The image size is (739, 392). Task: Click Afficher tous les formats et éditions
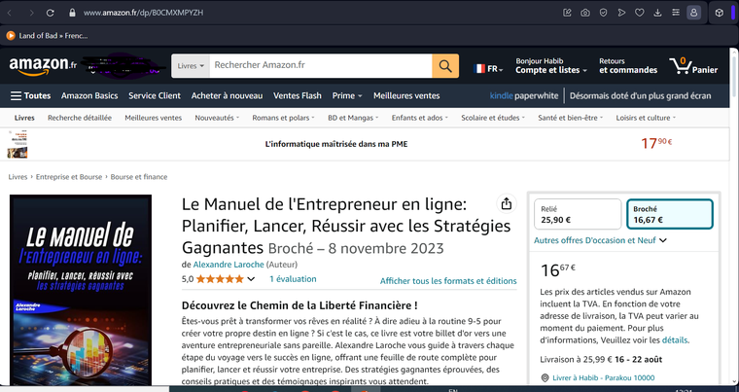[x=448, y=281]
